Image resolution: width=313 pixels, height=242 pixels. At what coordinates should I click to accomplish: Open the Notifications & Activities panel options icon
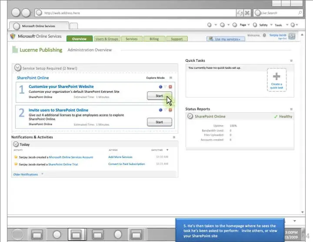coord(174,137)
